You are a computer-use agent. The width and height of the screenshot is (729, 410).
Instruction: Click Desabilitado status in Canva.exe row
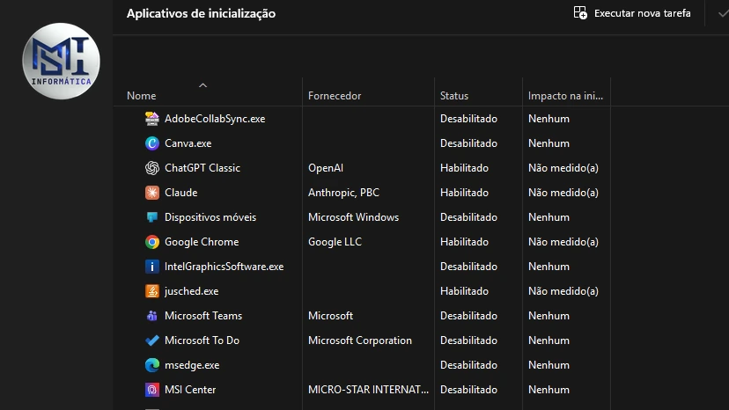tap(468, 143)
